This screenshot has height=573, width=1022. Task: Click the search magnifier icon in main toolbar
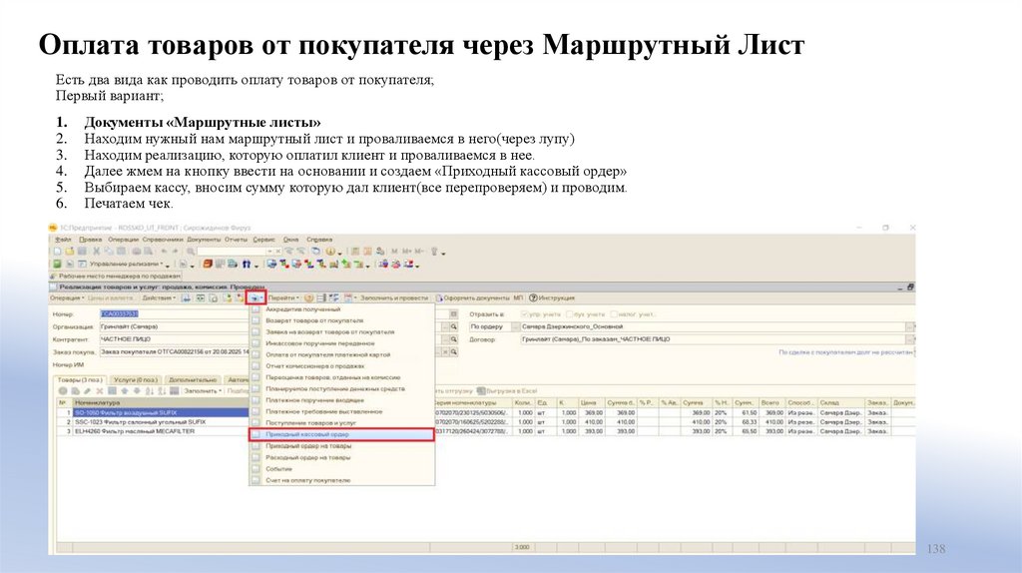[191, 251]
